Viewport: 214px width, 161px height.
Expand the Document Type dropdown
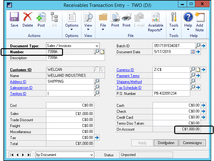(x=97, y=46)
